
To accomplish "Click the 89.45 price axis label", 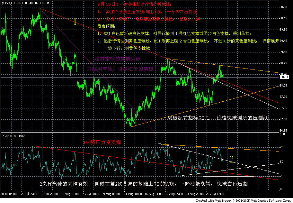I will pos(283,41).
